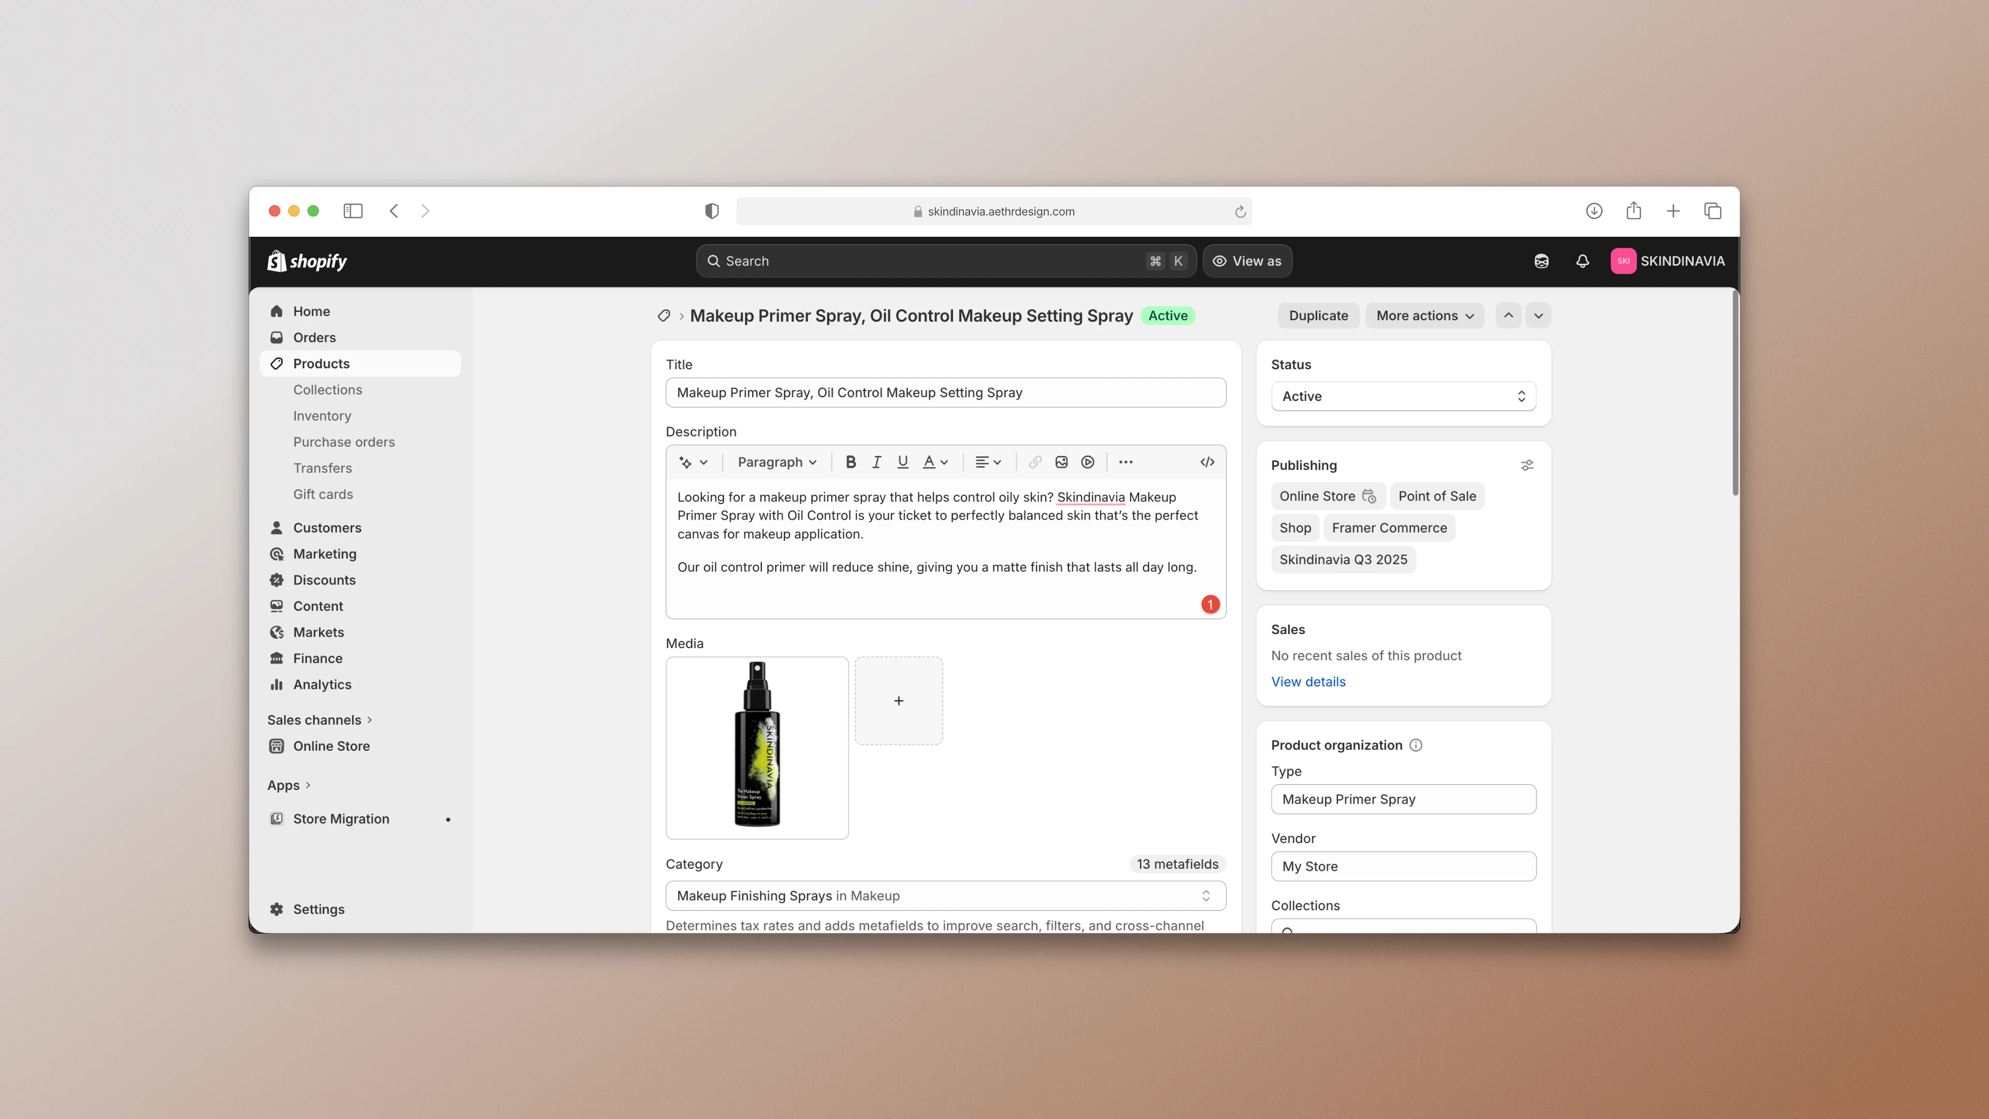Toggle Safari sidebar visibility

[x=353, y=211]
